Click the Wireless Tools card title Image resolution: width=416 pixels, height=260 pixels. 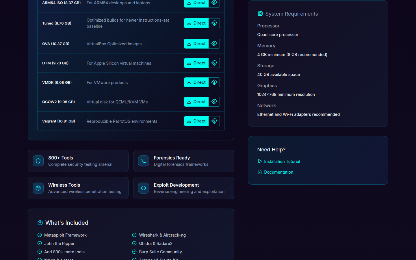point(64,185)
